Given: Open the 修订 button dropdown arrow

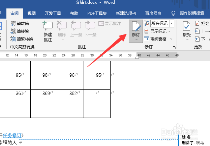Looking at the screenshot, I should pyautogui.click(x=136, y=40).
